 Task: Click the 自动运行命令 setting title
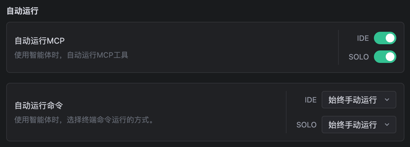coord(39,106)
